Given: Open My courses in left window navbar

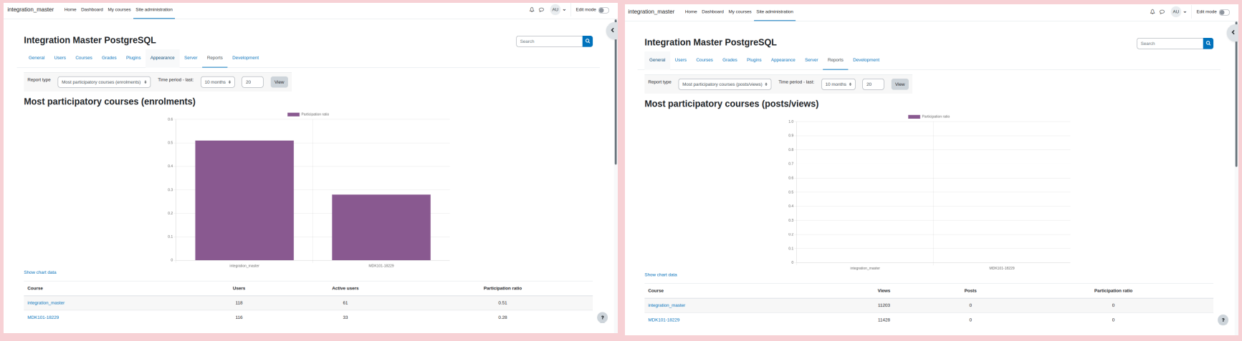Looking at the screenshot, I should click(x=119, y=10).
